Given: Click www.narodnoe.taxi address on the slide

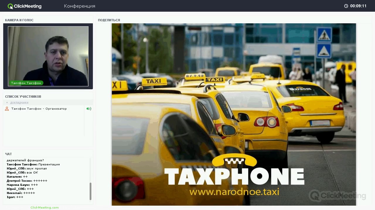Looking at the screenshot, I should point(234,192).
